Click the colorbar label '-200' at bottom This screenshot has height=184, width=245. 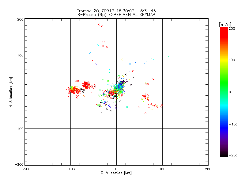pyautogui.click(x=233, y=155)
